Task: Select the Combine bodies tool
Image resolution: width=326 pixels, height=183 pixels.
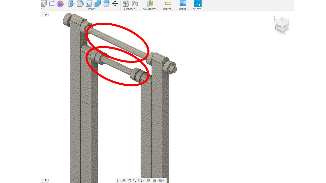Action: point(98,3)
